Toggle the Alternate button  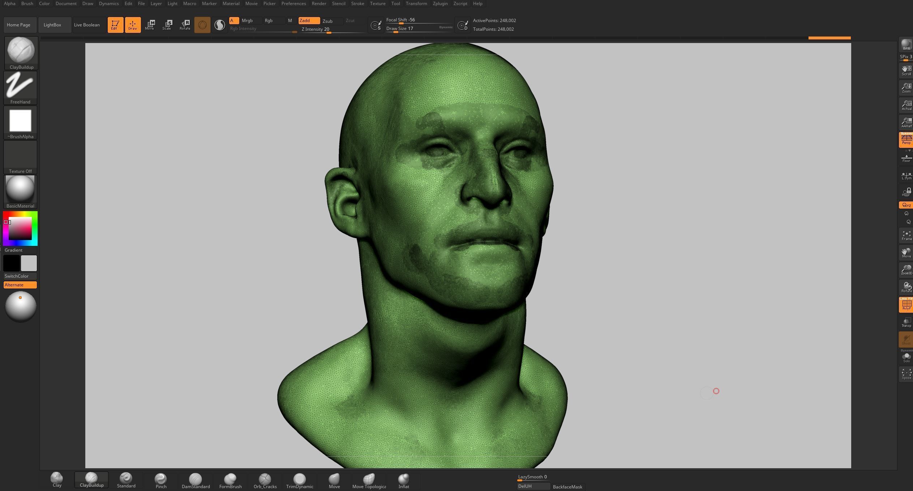pyautogui.click(x=20, y=285)
